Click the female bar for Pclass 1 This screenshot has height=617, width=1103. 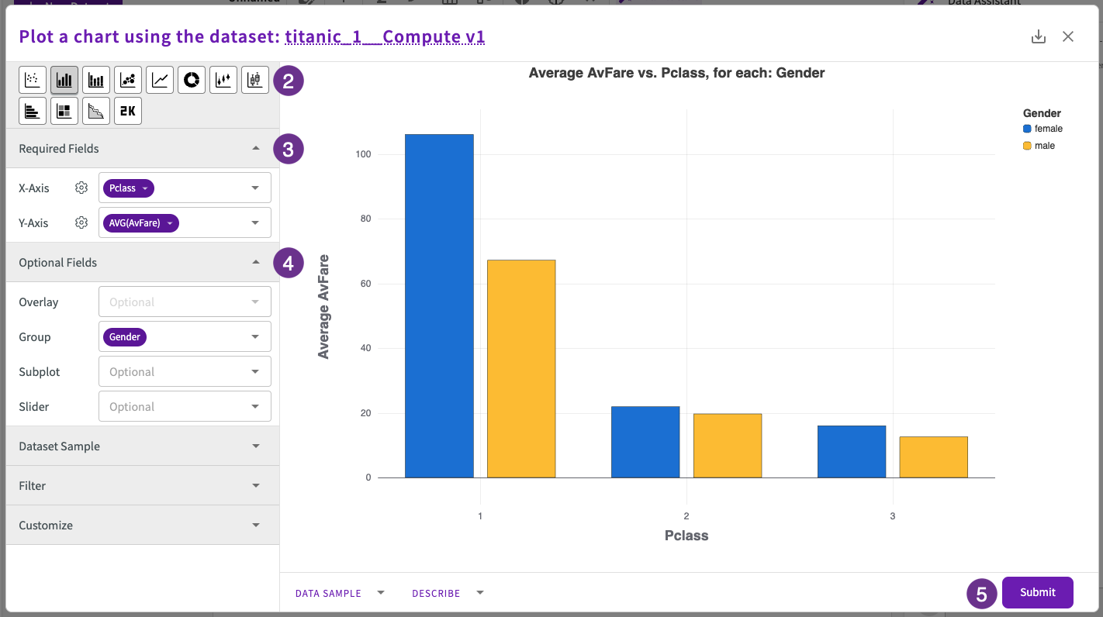pyautogui.click(x=439, y=306)
